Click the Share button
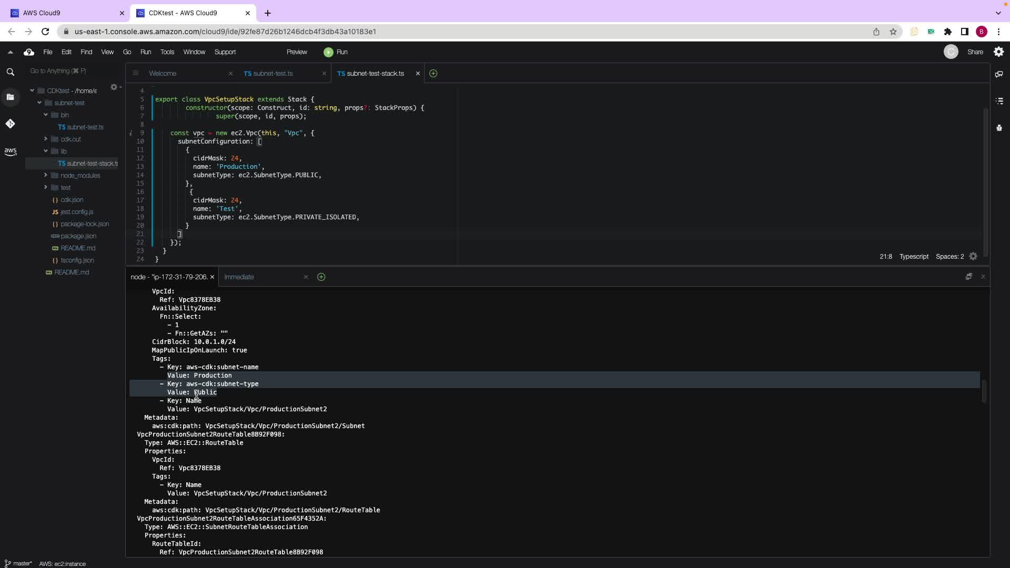The image size is (1010, 568). 975,52
